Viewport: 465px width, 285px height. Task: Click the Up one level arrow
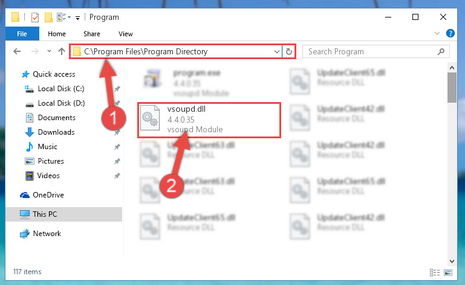coord(62,51)
